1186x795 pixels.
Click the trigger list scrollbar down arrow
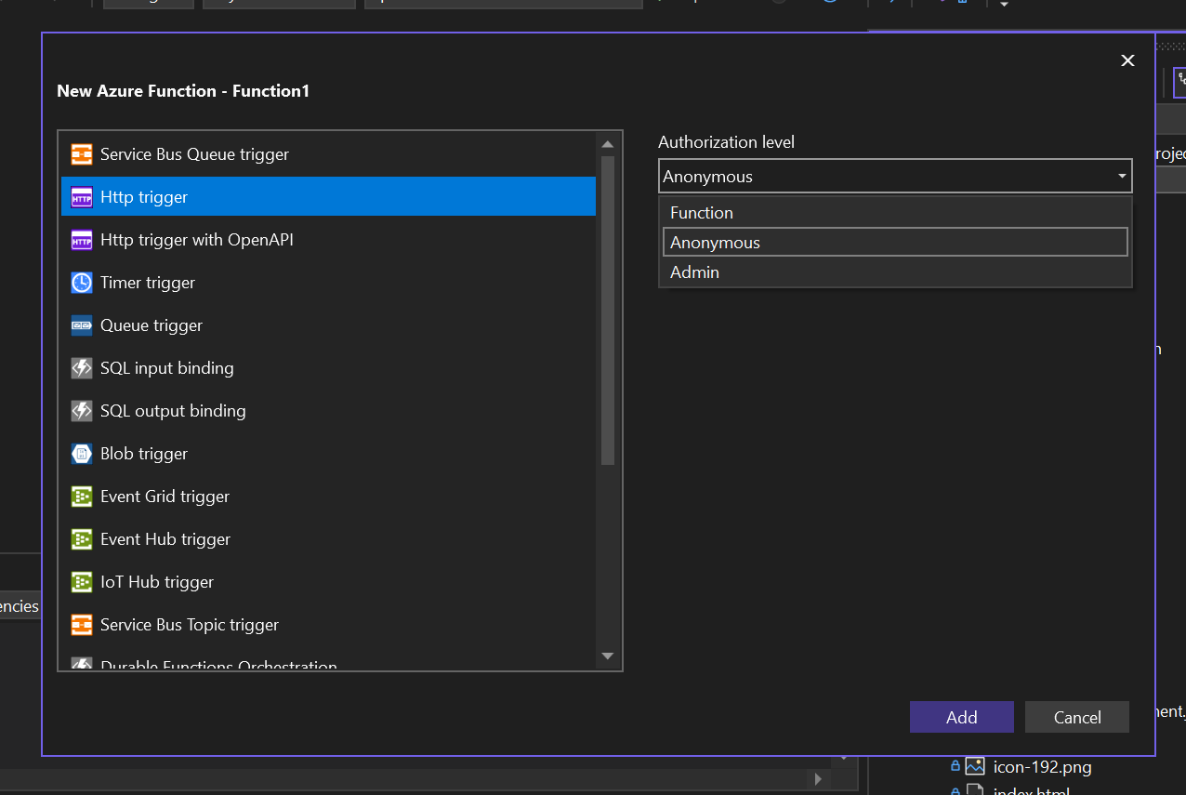(x=608, y=656)
